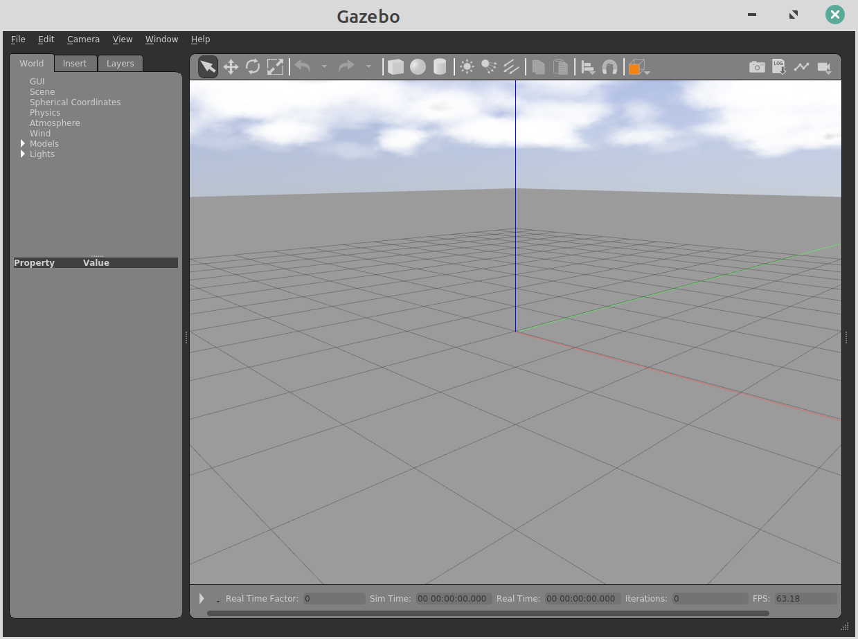Image resolution: width=858 pixels, height=639 pixels.
Task: Toggle the snap magnet tool
Action: click(x=609, y=67)
